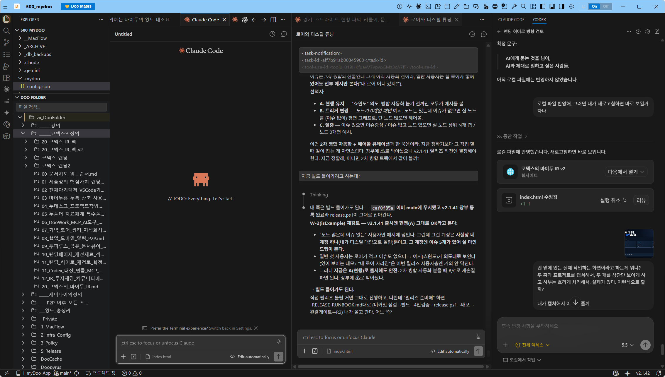Switch to the CLAUDE CODE panel tab
The height and width of the screenshot is (377, 665).
pos(511,20)
